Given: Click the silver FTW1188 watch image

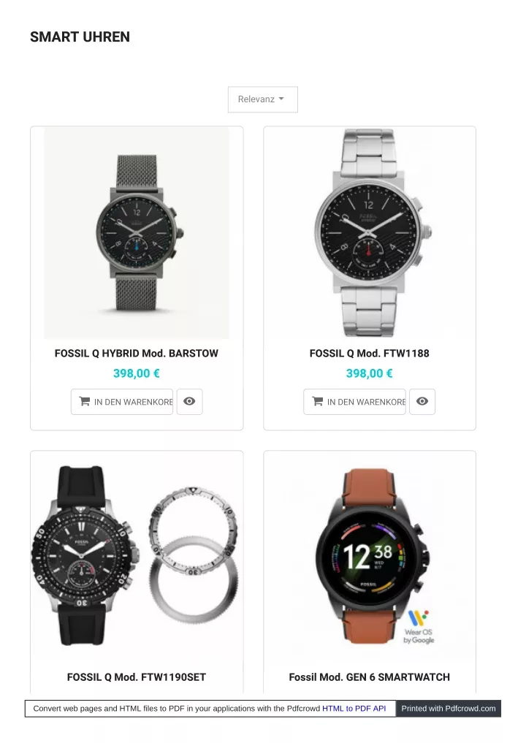Looking at the screenshot, I should point(369,232).
